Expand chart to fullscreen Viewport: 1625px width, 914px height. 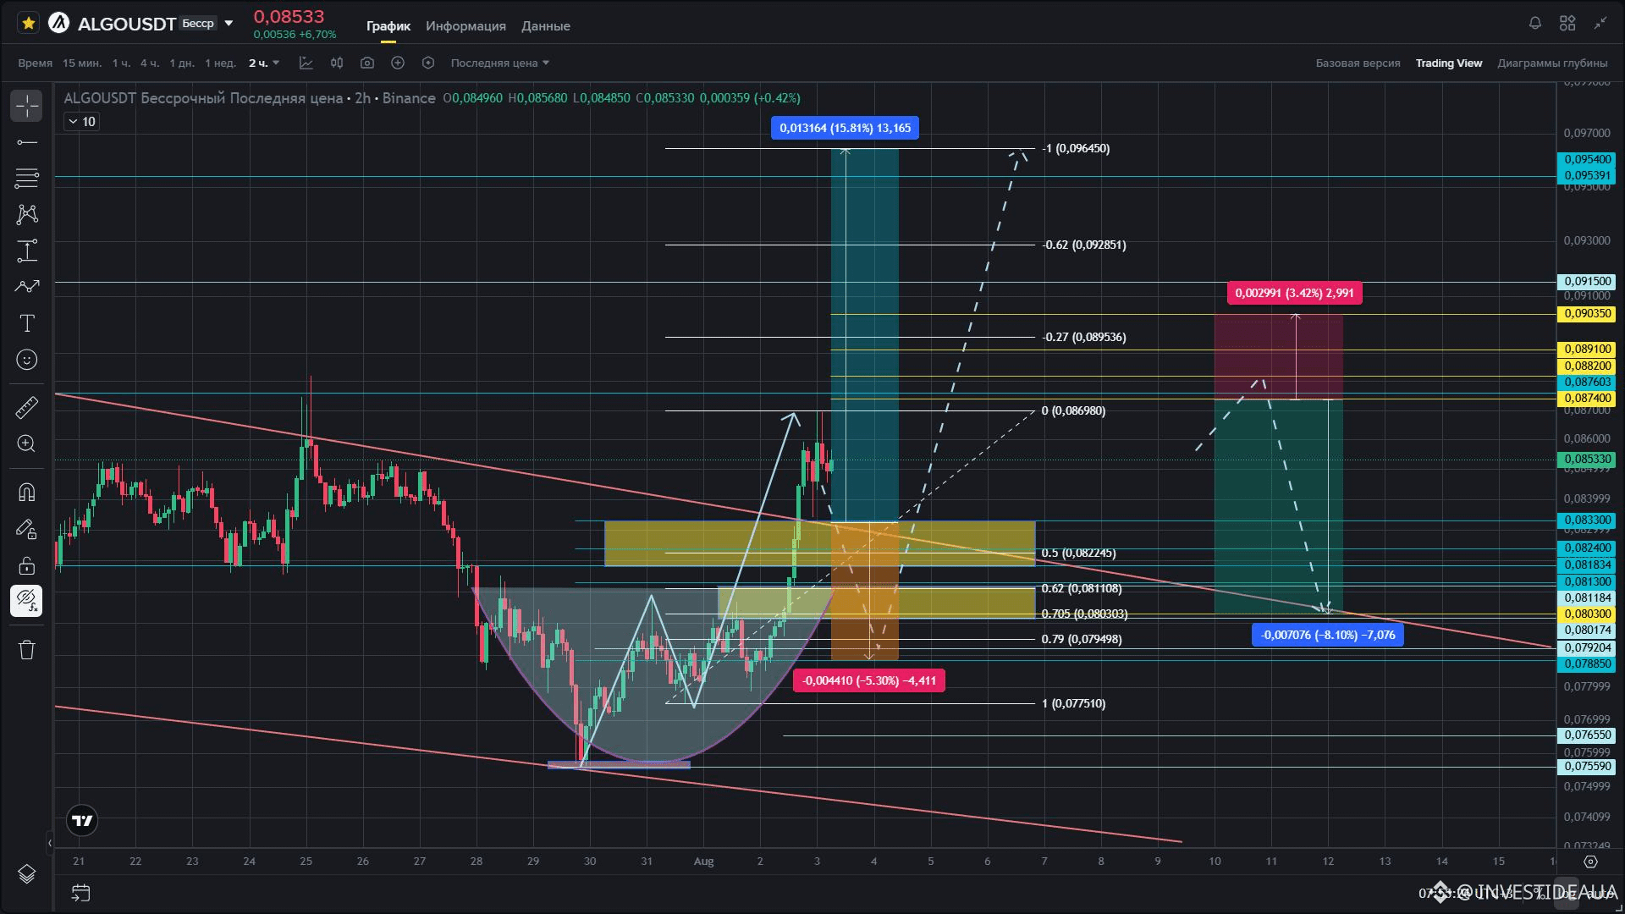1600,24
